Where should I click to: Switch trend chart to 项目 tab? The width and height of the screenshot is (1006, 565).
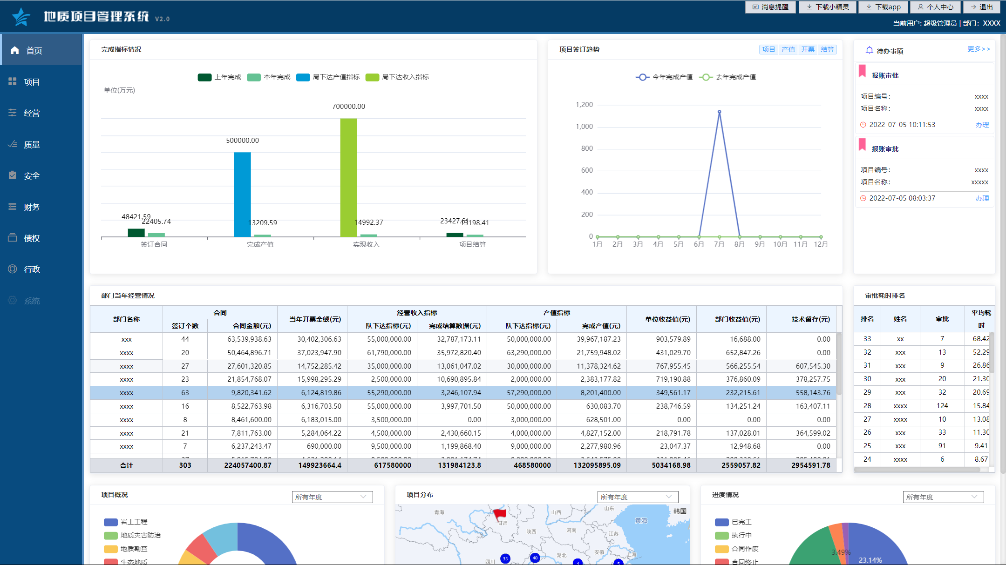768,50
